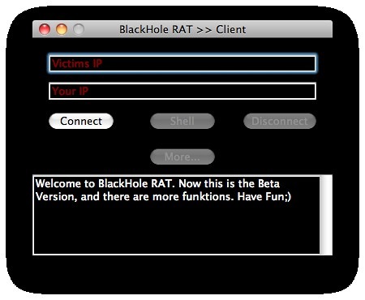365x300 pixels.
Task: Expand options with the More... button
Action: pos(182,156)
